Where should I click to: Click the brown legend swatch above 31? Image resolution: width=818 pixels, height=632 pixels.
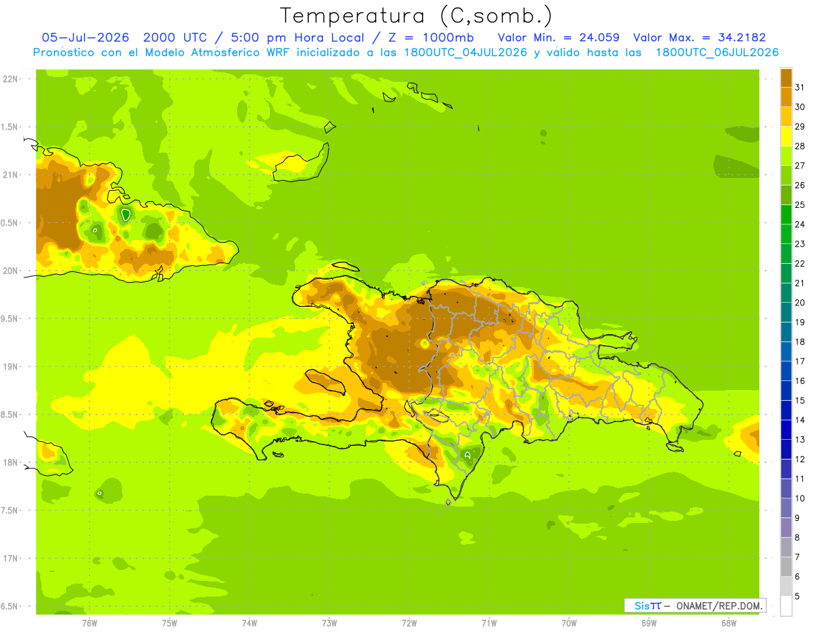786,78
